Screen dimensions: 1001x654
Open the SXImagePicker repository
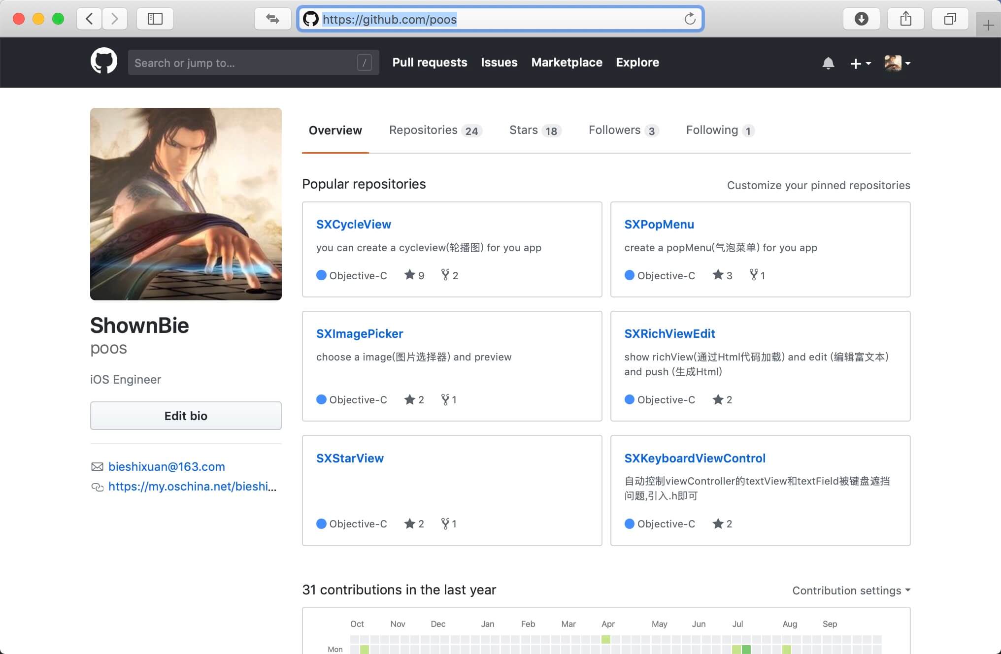360,333
